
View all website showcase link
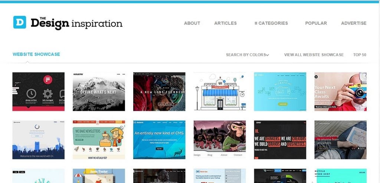[x=314, y=55]
